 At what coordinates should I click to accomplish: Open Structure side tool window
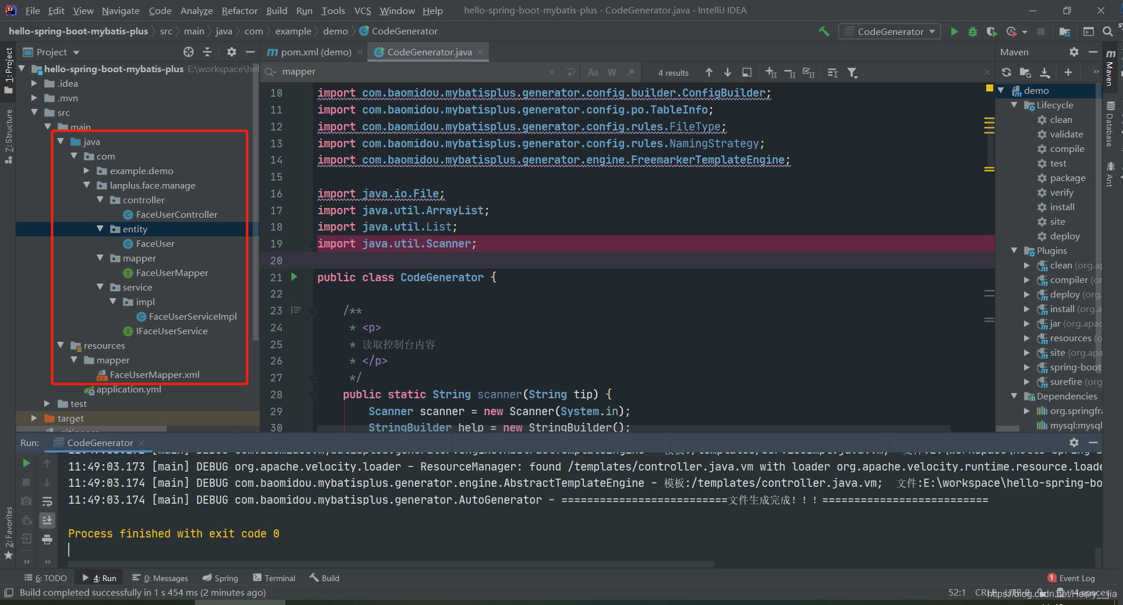pos(9,136)
